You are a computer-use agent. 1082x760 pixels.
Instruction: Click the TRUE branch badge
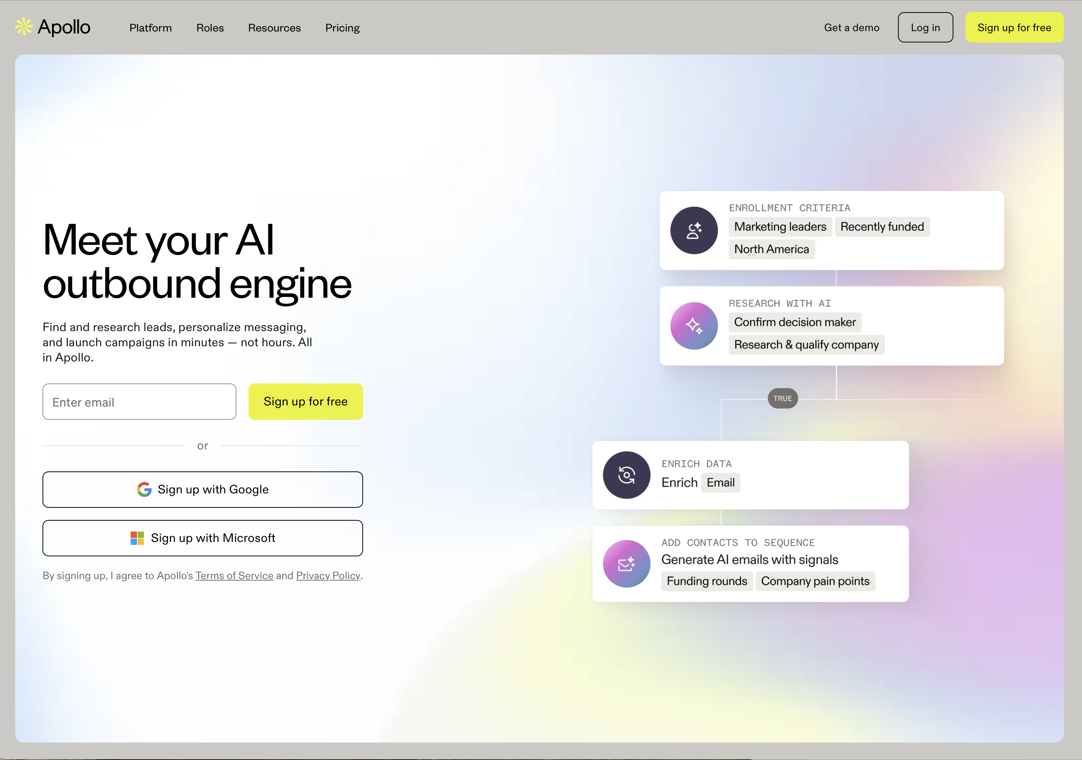point(782,399)
